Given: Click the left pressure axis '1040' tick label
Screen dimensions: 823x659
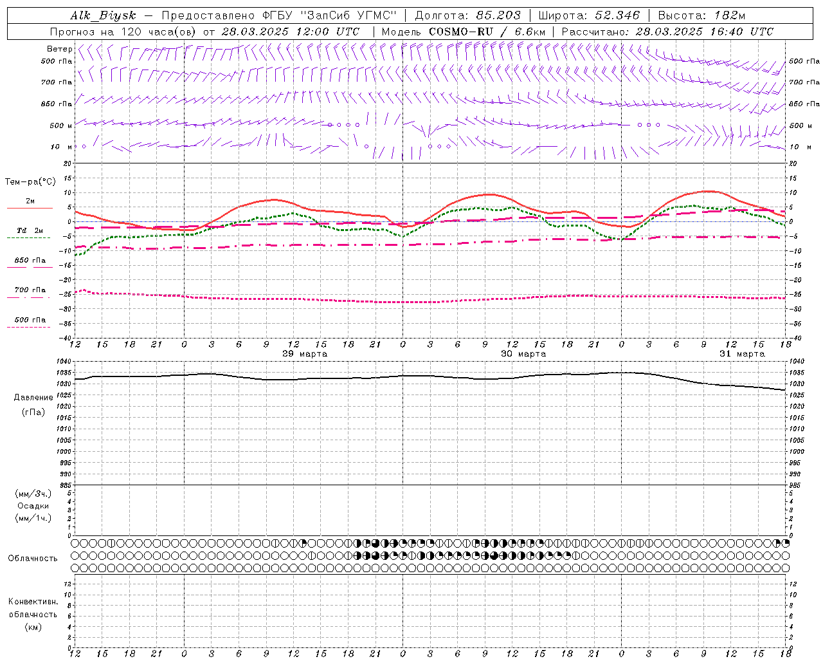Looking at the screenshot, I should click(x=65, y=361).
